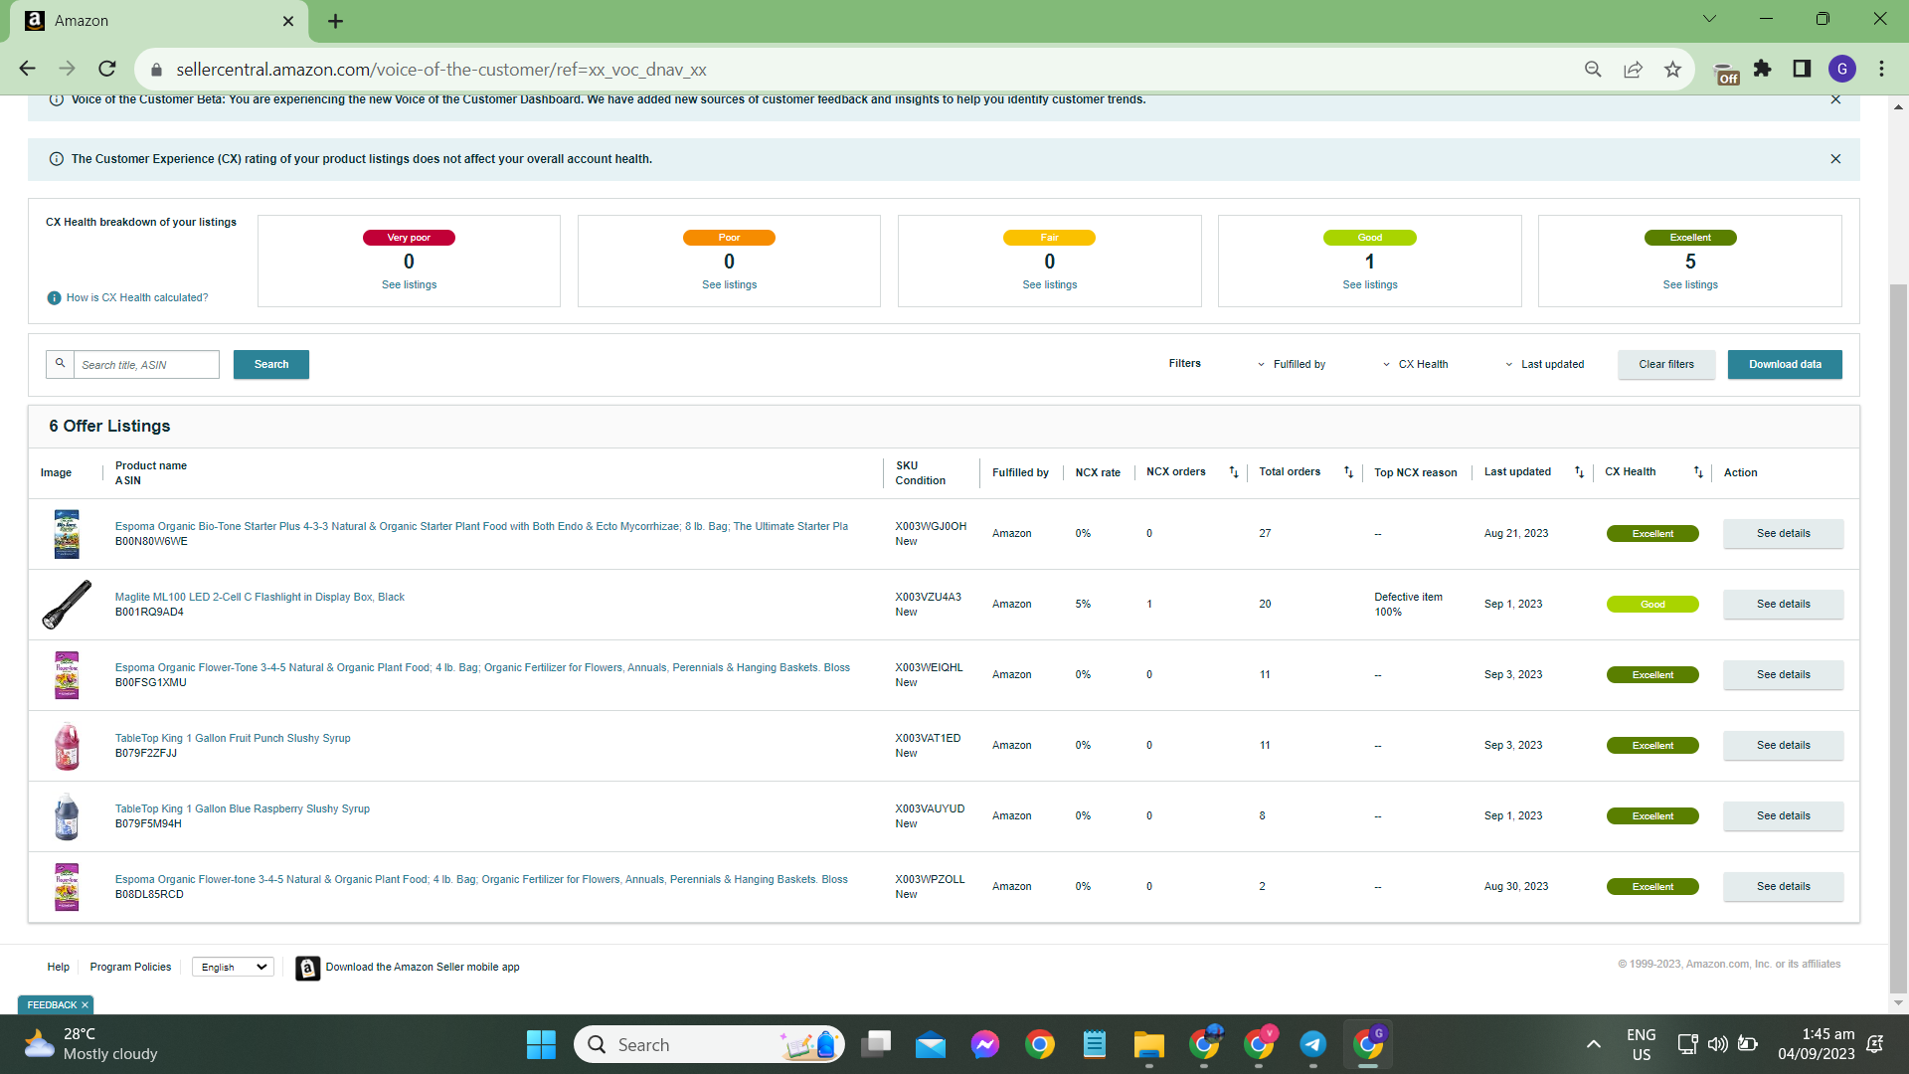Open the Chrome three-dot menu
Image resolution: width=1909 pixels, height=1074 pixels.
tap(1881, 69)
